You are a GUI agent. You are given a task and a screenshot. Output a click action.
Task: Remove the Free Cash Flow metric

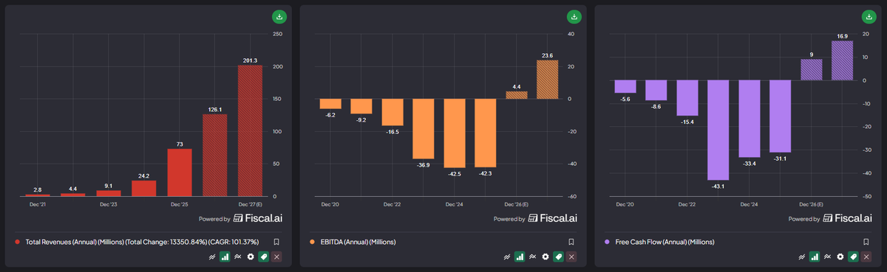[866, 257]
